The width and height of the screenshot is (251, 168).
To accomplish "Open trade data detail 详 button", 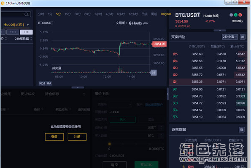I will point(242,130).
